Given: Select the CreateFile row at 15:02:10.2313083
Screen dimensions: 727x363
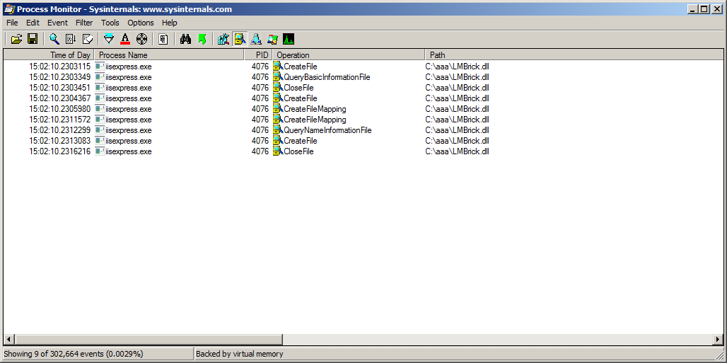Looking at the screenshot, I should click(x=363, y=141).
